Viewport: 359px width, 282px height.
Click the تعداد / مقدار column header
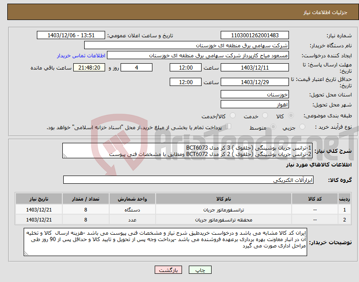point(86,199)
